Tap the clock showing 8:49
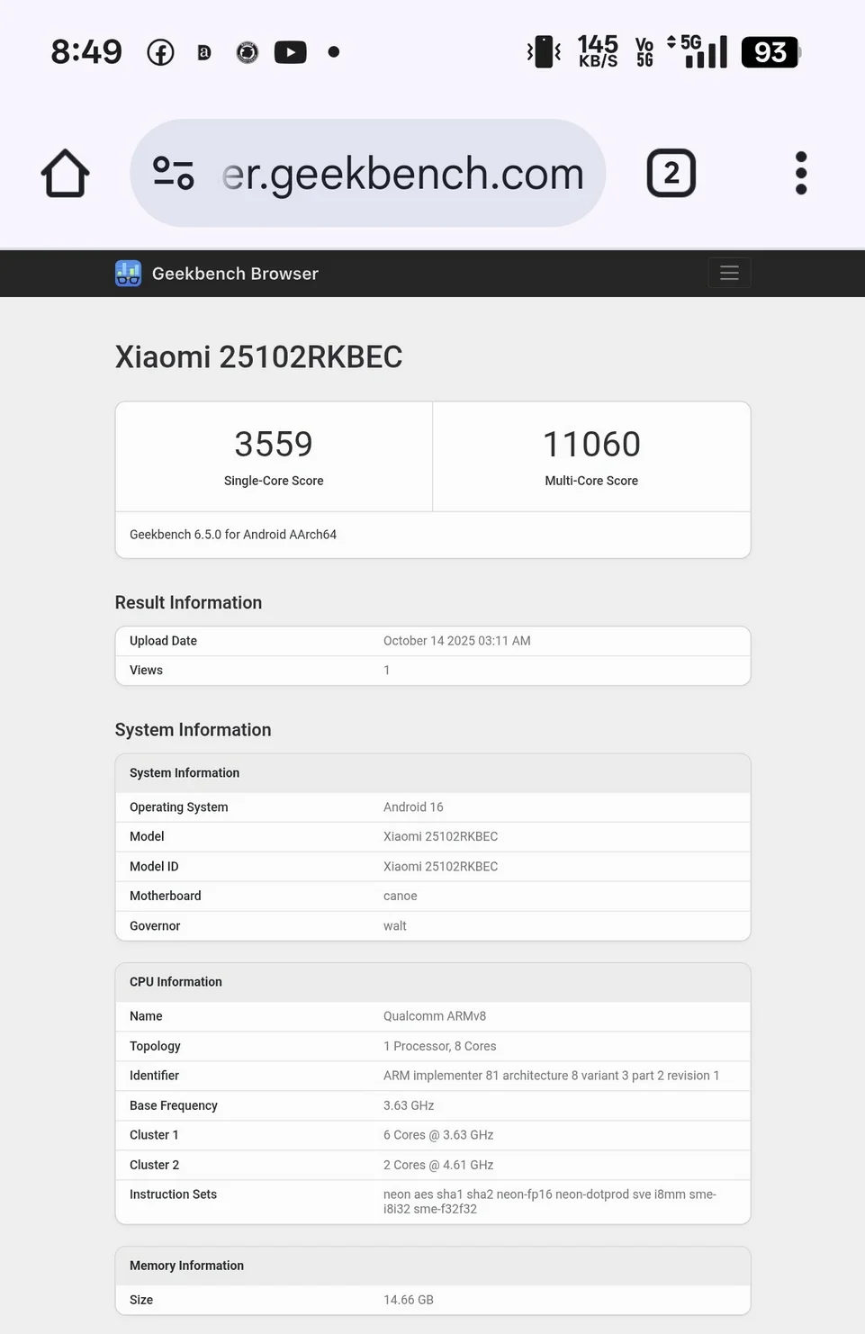The width and height of the screenshot is (865, 1334). click(x=86, y=51)
